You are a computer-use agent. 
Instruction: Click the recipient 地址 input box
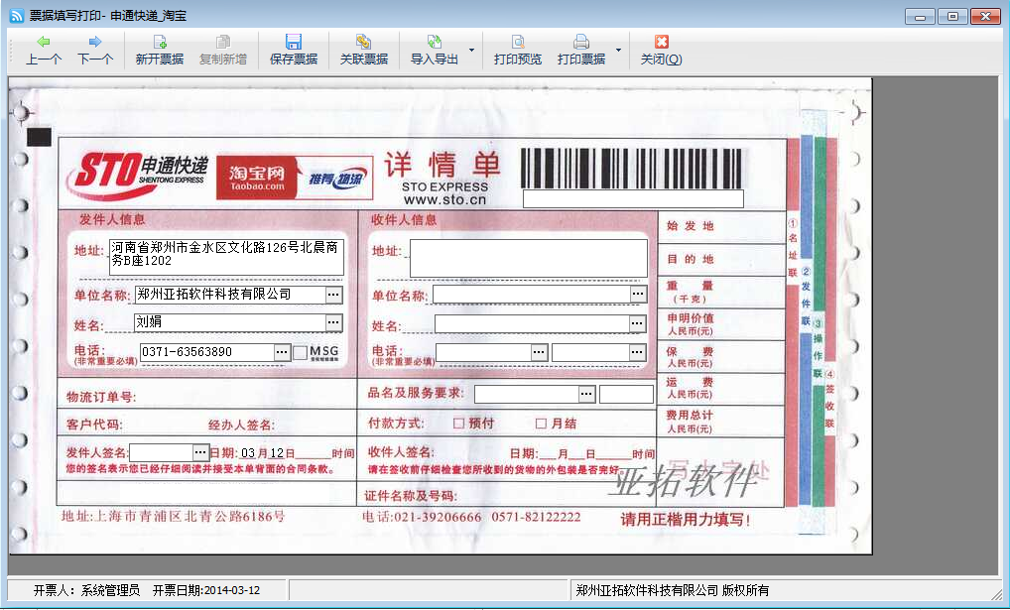(x=528, y=258)
